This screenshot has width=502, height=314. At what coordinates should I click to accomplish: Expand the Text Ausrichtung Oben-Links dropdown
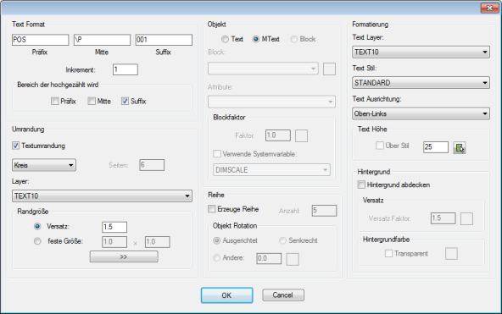pos(421,113)
